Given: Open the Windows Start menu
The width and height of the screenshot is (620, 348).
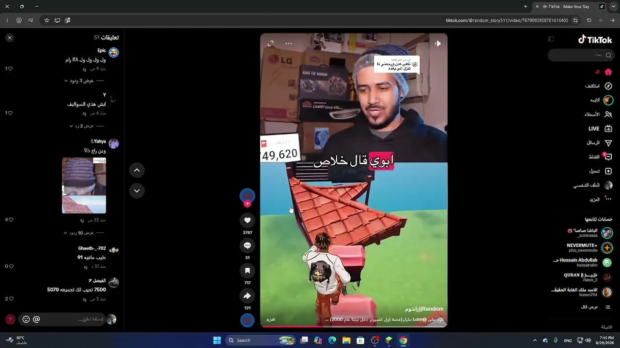Looking at the screenshot, I should coord(217,340).
